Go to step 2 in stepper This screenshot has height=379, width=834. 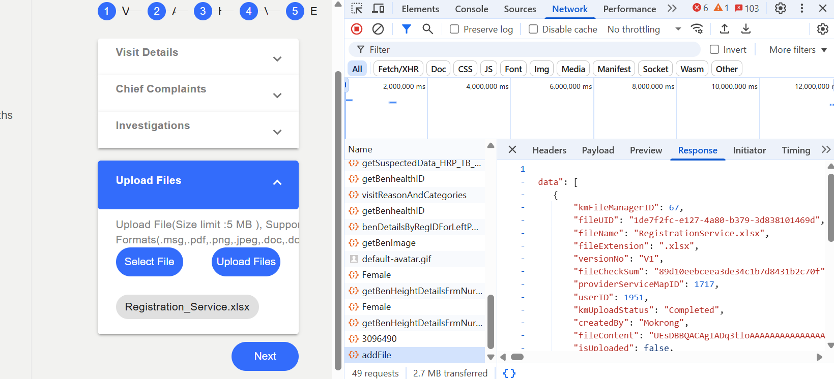[157, 11]
